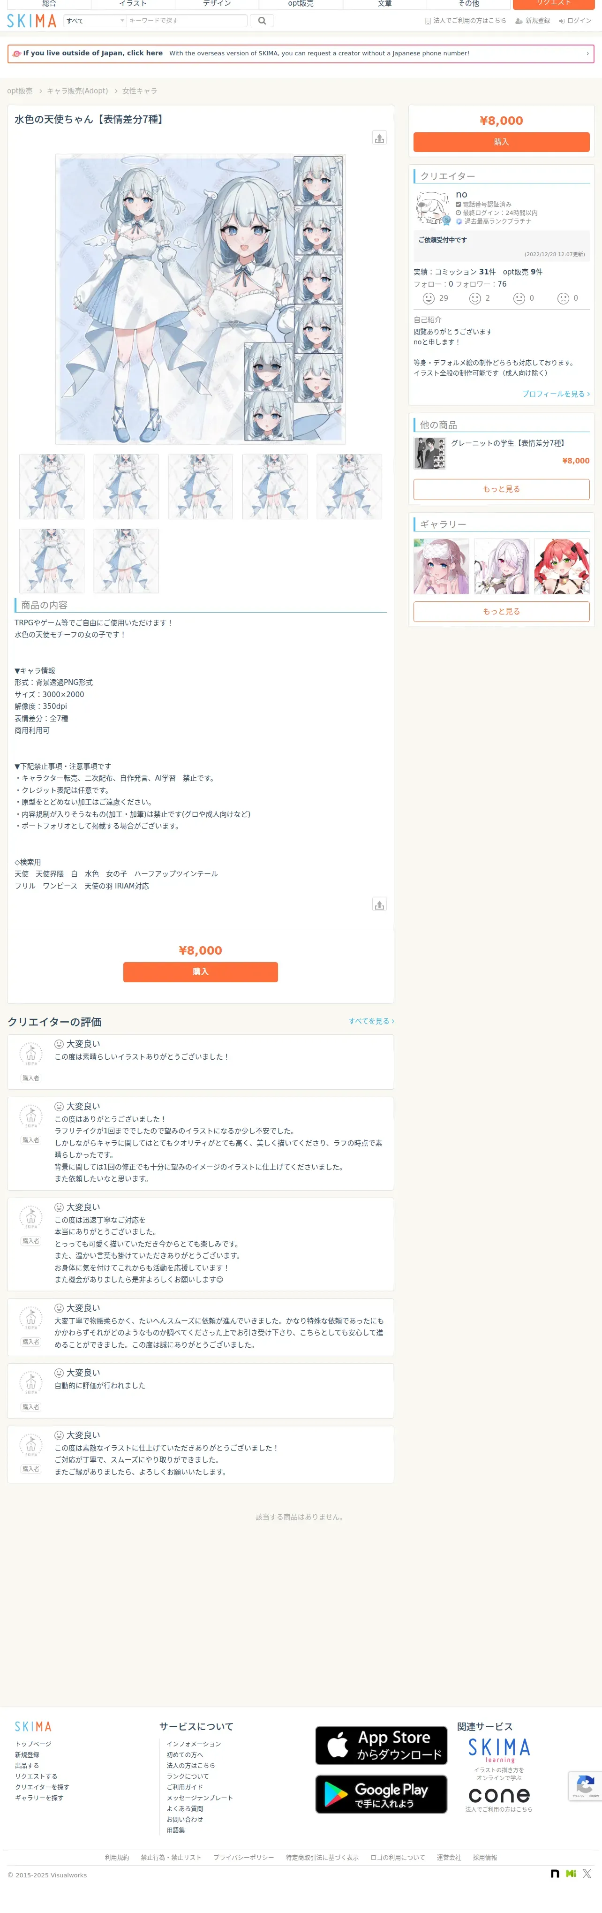
Task: Click share icon below product description
Action: tap(379, 904)
